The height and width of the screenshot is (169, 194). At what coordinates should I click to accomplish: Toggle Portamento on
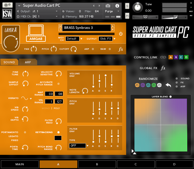coord(25,132)
